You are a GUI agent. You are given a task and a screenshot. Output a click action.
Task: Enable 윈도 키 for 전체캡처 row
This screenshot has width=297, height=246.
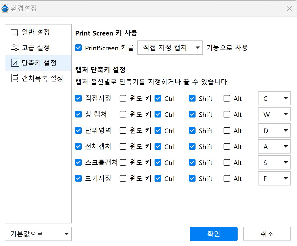(x=123, y=146)
